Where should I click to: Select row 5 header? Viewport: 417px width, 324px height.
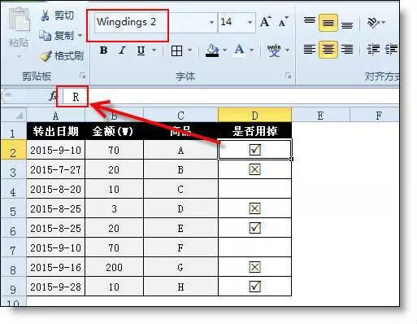pyautogui.click(x=14, y=208)
